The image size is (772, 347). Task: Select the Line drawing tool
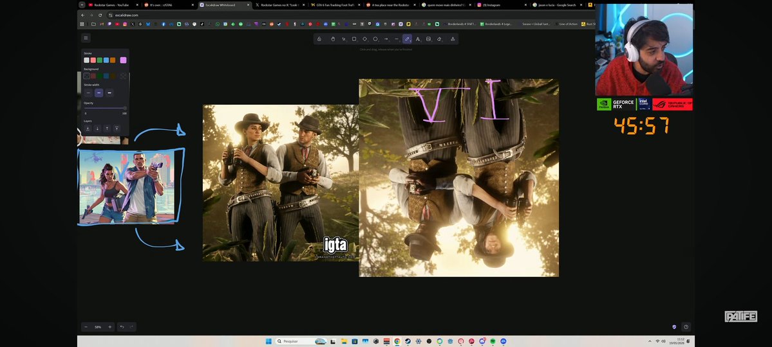(x=397, y=39)
